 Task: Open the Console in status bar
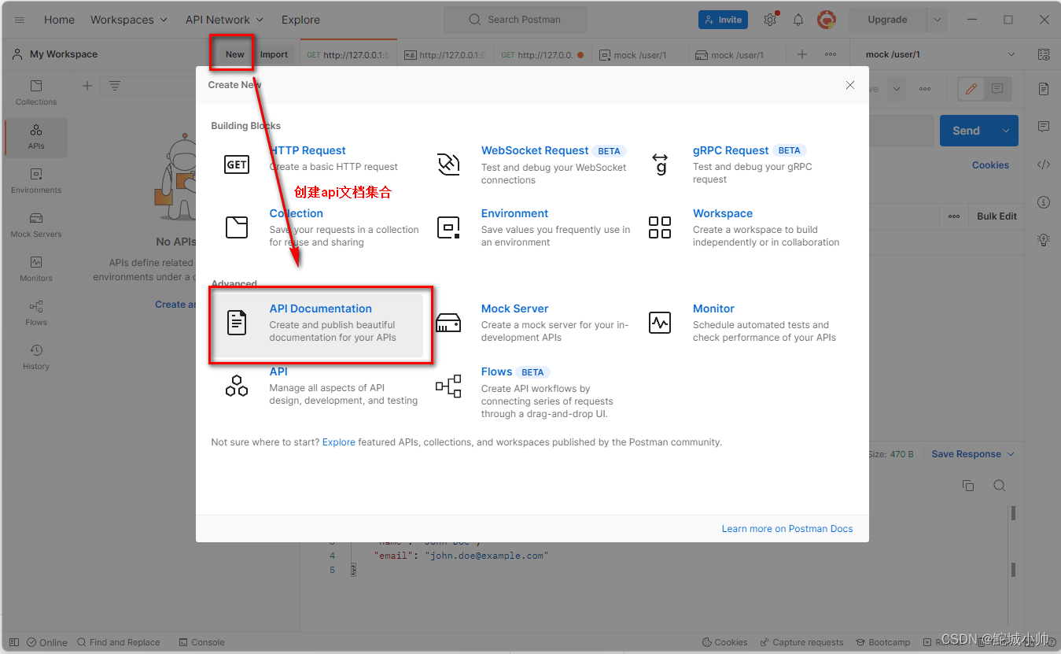click(x=201, y=642)
